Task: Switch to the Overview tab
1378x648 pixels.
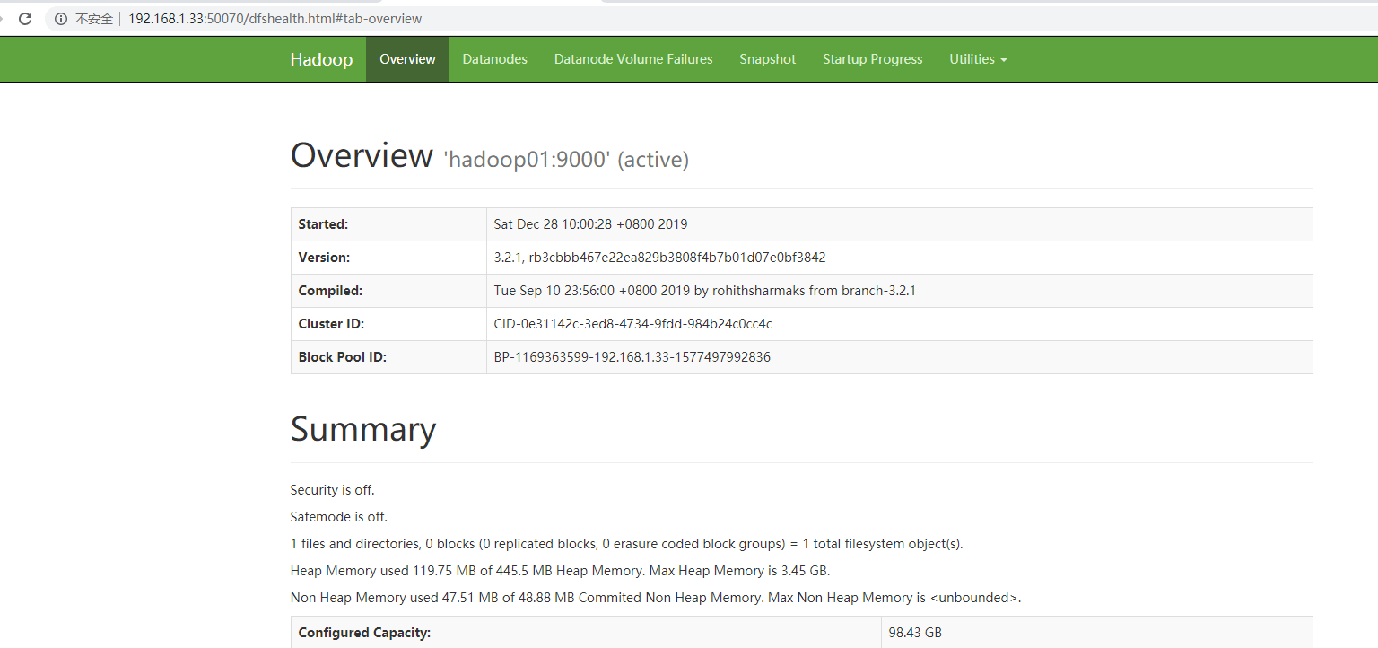Action: (x=407, y=59)
